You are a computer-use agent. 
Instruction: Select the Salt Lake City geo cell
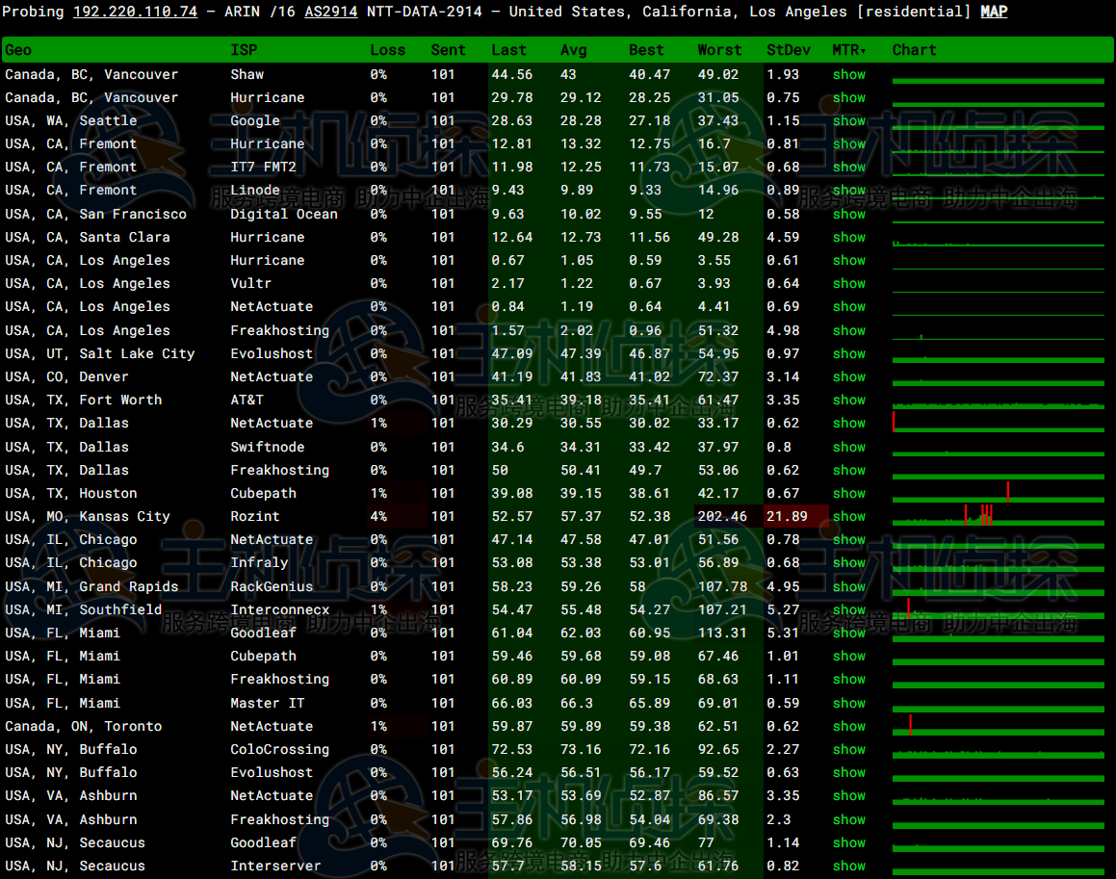[99, 353]
